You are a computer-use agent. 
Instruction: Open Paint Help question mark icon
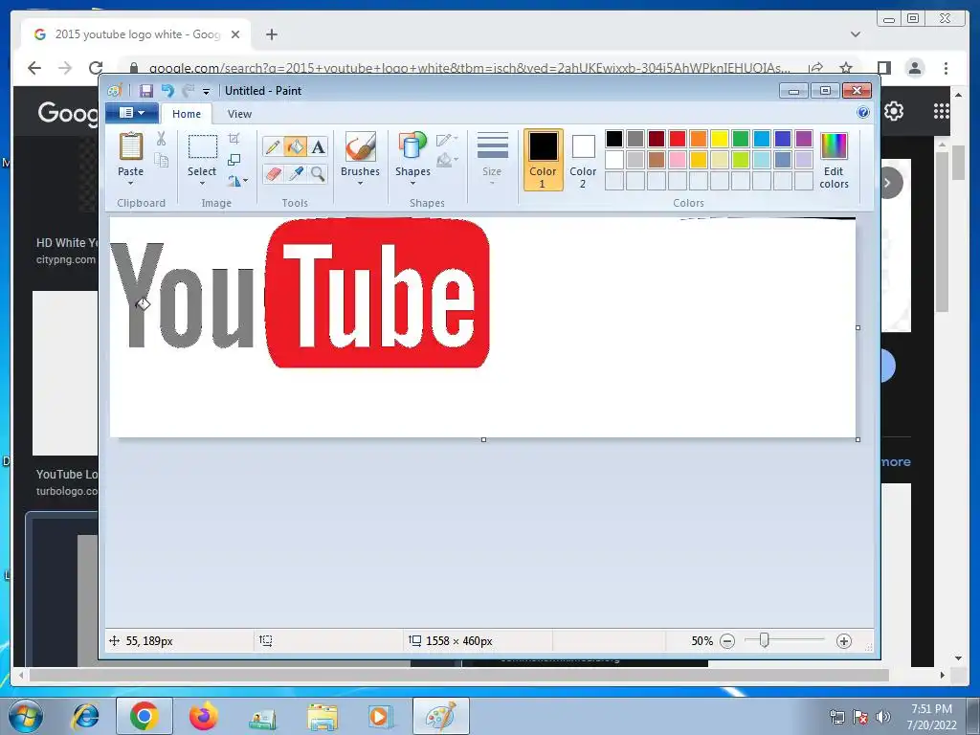point(863,113)
